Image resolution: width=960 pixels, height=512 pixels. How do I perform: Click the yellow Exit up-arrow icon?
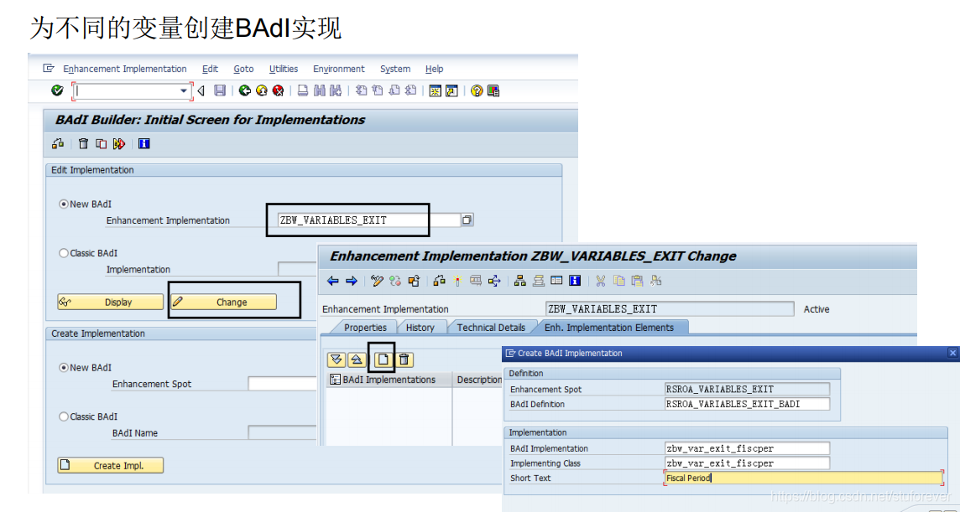click(x=262, y=91)
